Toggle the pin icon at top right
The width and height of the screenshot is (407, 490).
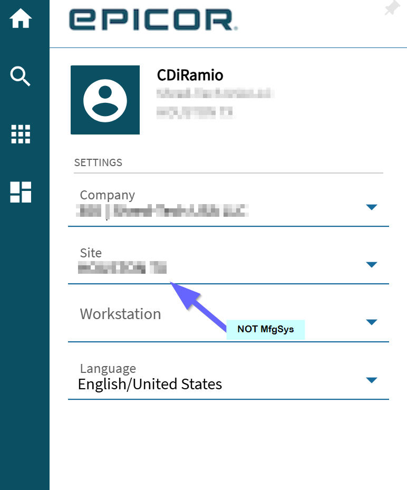pyautogui.click(x=392, y=8)
